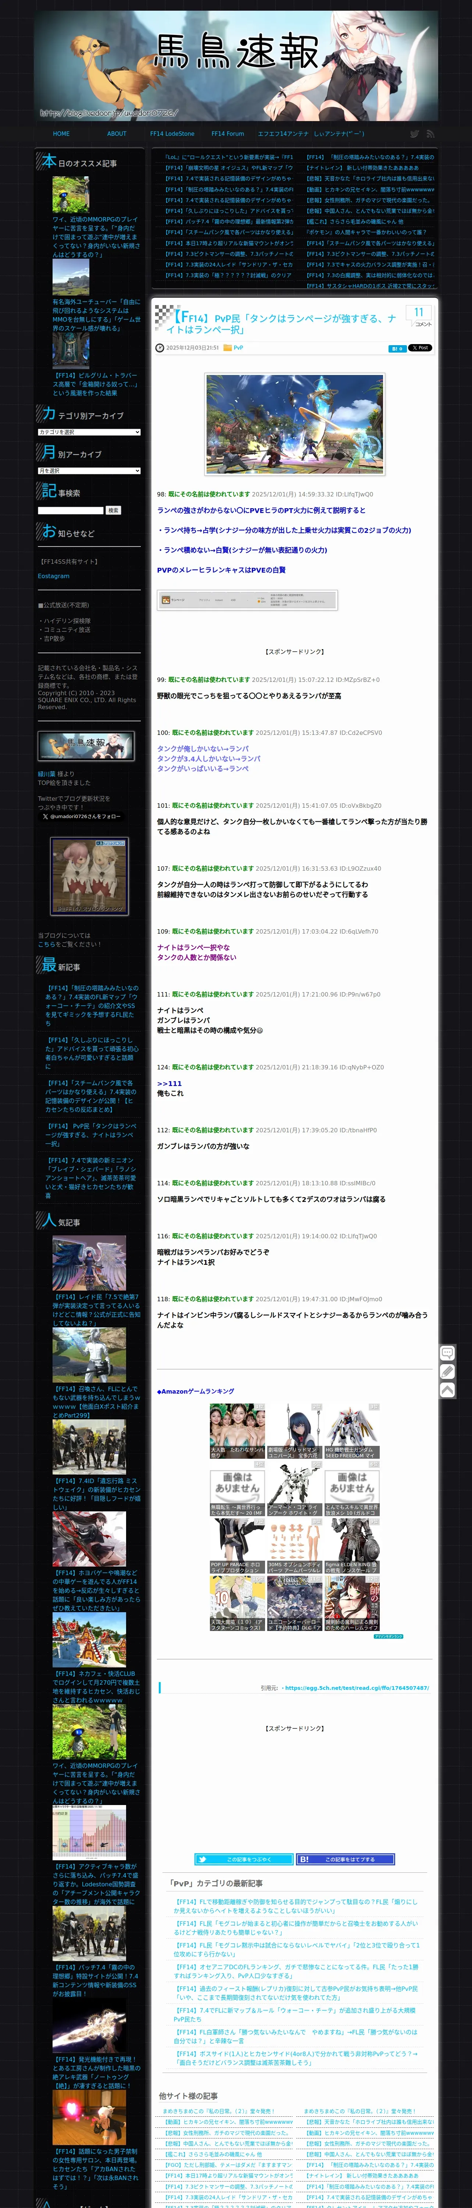Open popular article ネカフェ・快活CLUB
Viewport: 472px width, 2208px height.
(96, 1686)
